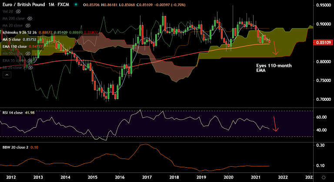Viewport: 334px width, 182px height.
Task: Unhide the EMA 55 close indicator
Action: click(30, 61)
